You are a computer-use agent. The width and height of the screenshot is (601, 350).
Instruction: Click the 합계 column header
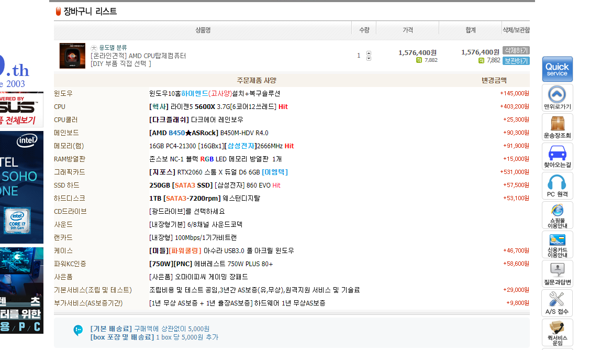(471, 30)
